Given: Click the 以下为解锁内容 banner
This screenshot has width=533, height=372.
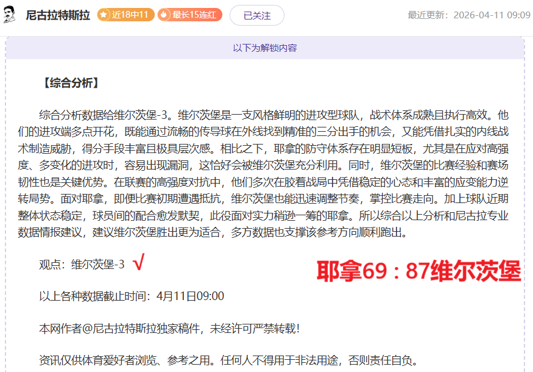Looking at the screenshot, I should point(265,48).
